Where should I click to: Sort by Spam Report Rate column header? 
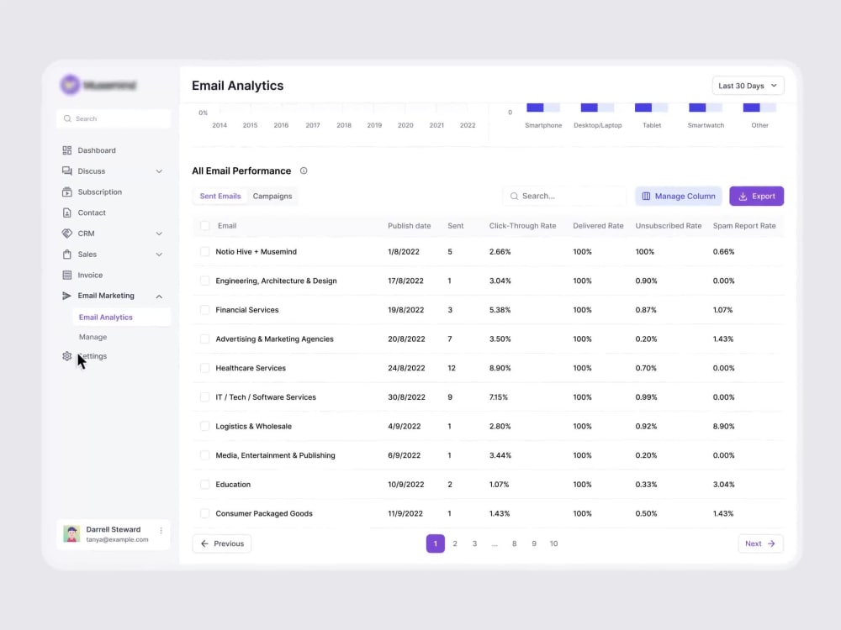point(744,226)
